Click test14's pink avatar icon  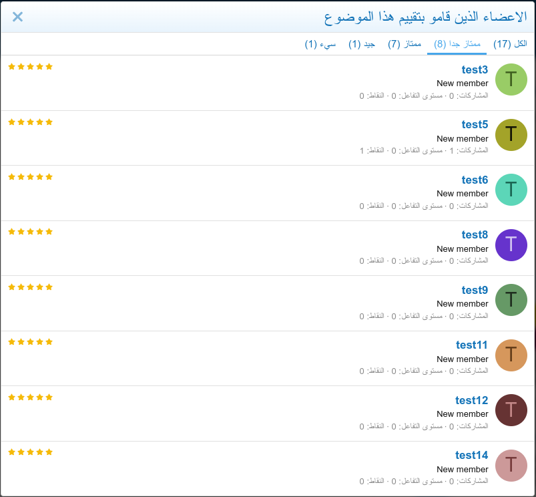pyautogui.click(x=511, y=465)
